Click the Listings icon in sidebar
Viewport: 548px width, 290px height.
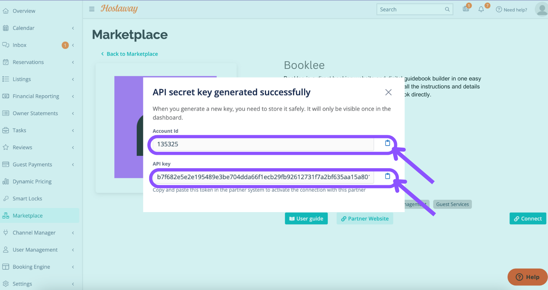[5, 79]
